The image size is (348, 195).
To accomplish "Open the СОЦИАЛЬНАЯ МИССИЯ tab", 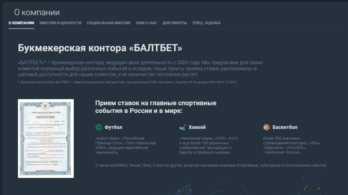I will [108, 23].
